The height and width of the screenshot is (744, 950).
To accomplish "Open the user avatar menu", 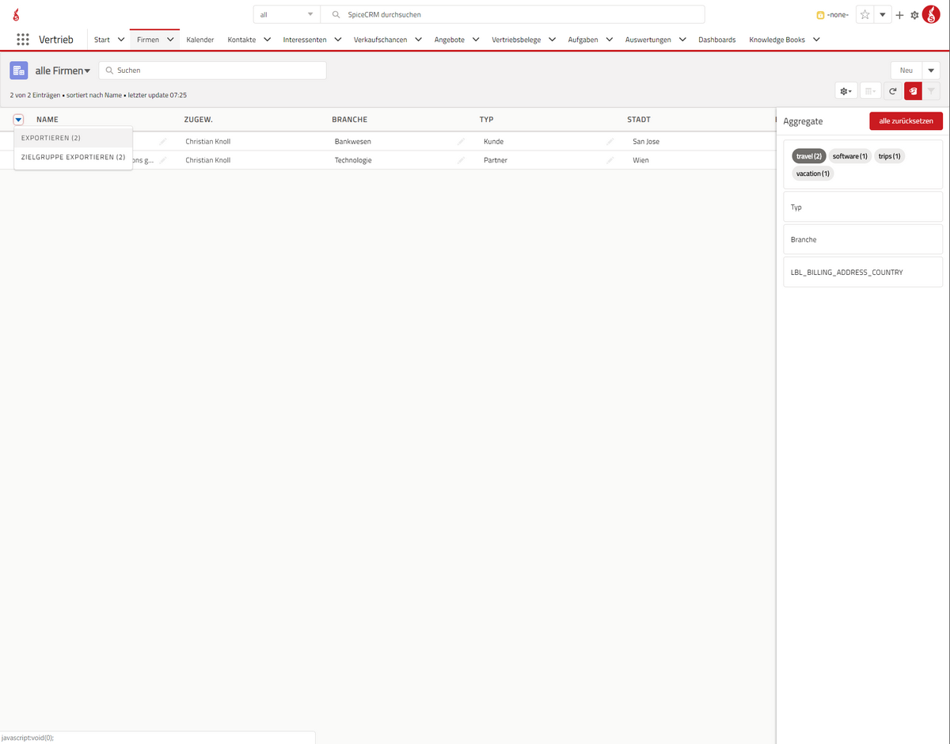I will point(931,14).
